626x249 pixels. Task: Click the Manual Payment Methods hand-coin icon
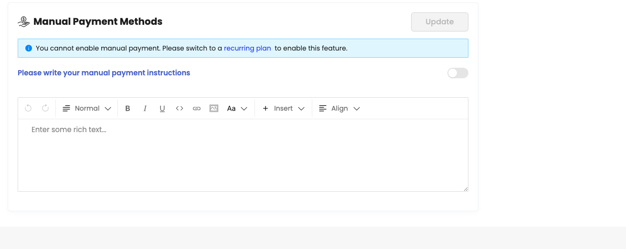click(x=24, y=21)
